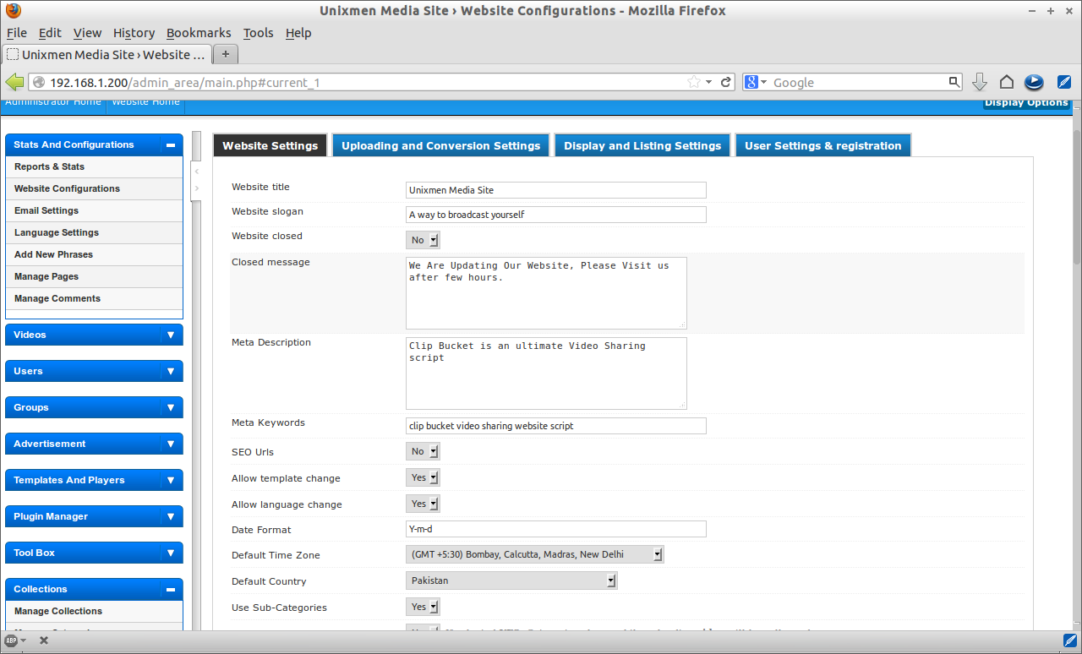The width and height of the screenshot is (1082, 654).
Task: Expand the Videos sidebar section
Action: (x=171, y=335)
